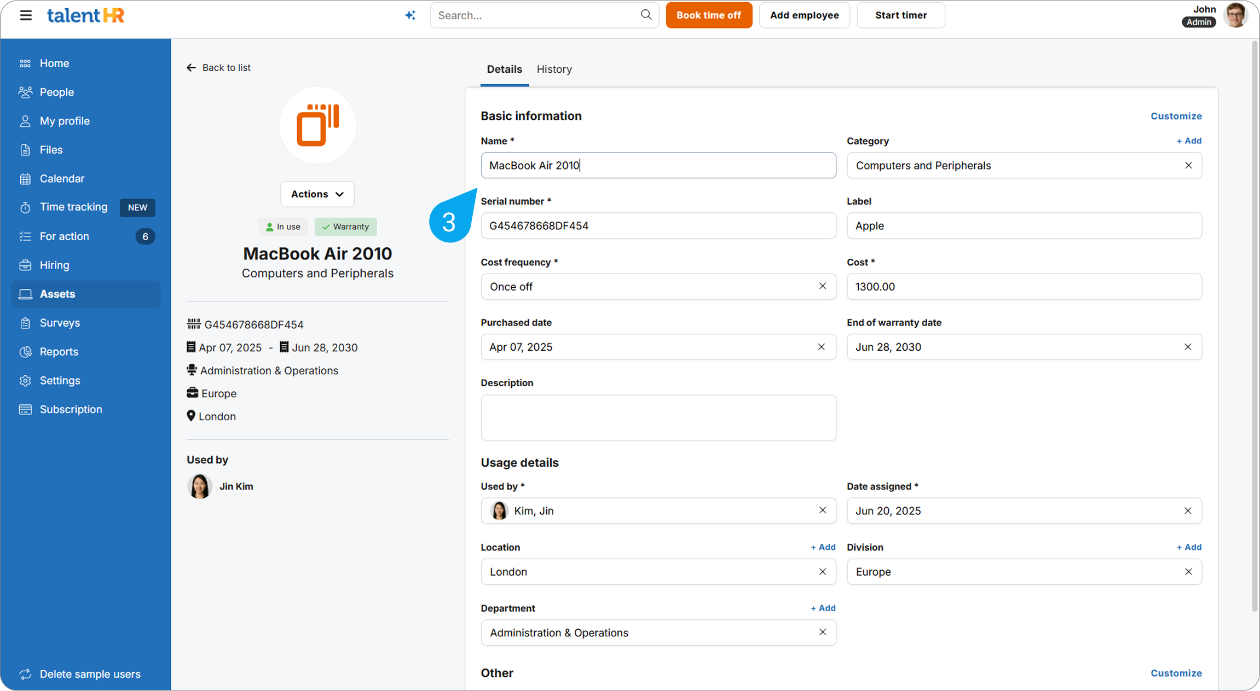Image resolution: width=1260 pixels, height=691 pixels.
Task: Click + Add next to Location
Action: pyautogui.click(x=823, y=547)
